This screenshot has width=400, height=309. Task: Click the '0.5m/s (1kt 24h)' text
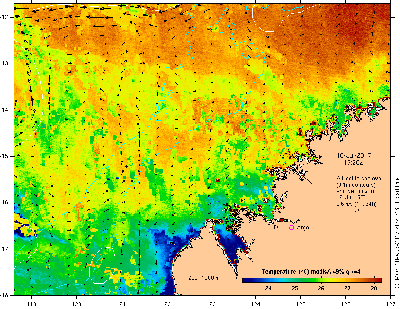point(356,204)
